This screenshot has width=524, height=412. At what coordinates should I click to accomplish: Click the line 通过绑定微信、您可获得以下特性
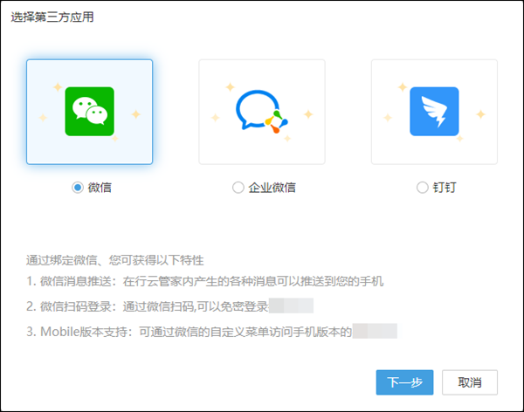pos(115,260)
